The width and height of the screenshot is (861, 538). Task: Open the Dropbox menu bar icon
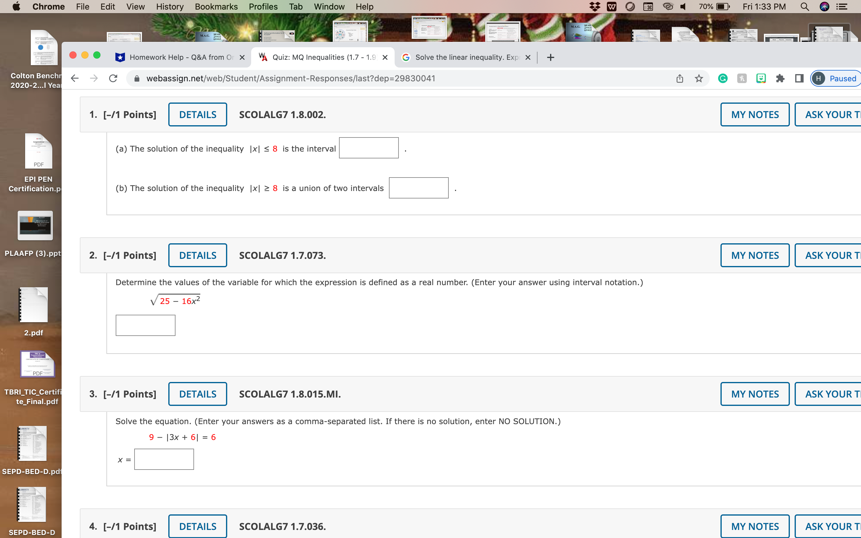595,6
